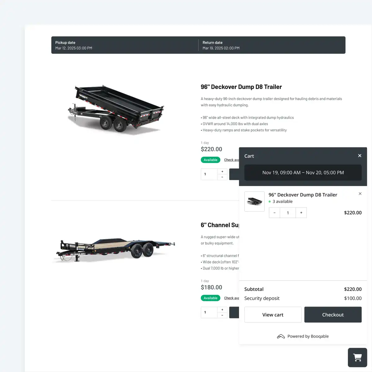Increment Deckover Dump trailer quantity stepper
The image size is (372, 372).
pyautogui.click(x=222, y=171)
